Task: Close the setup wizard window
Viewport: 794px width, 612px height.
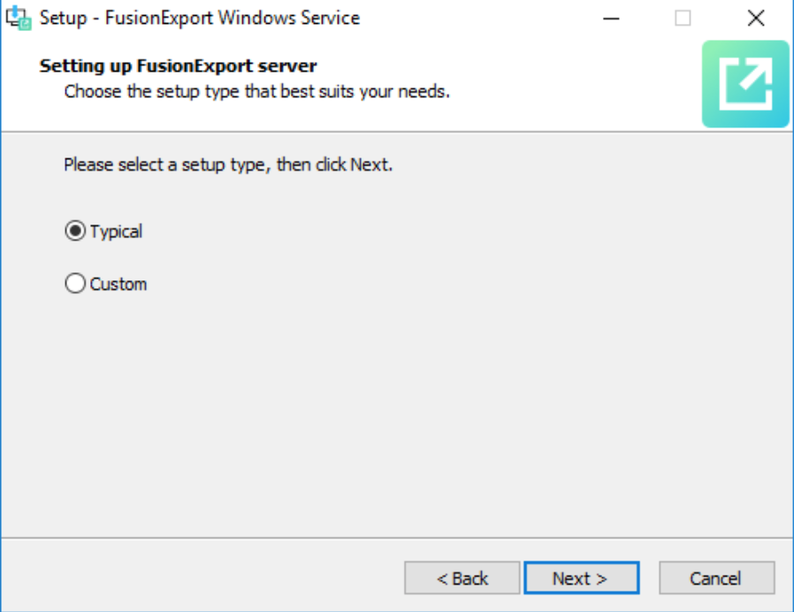Action: tap(756, 18)
